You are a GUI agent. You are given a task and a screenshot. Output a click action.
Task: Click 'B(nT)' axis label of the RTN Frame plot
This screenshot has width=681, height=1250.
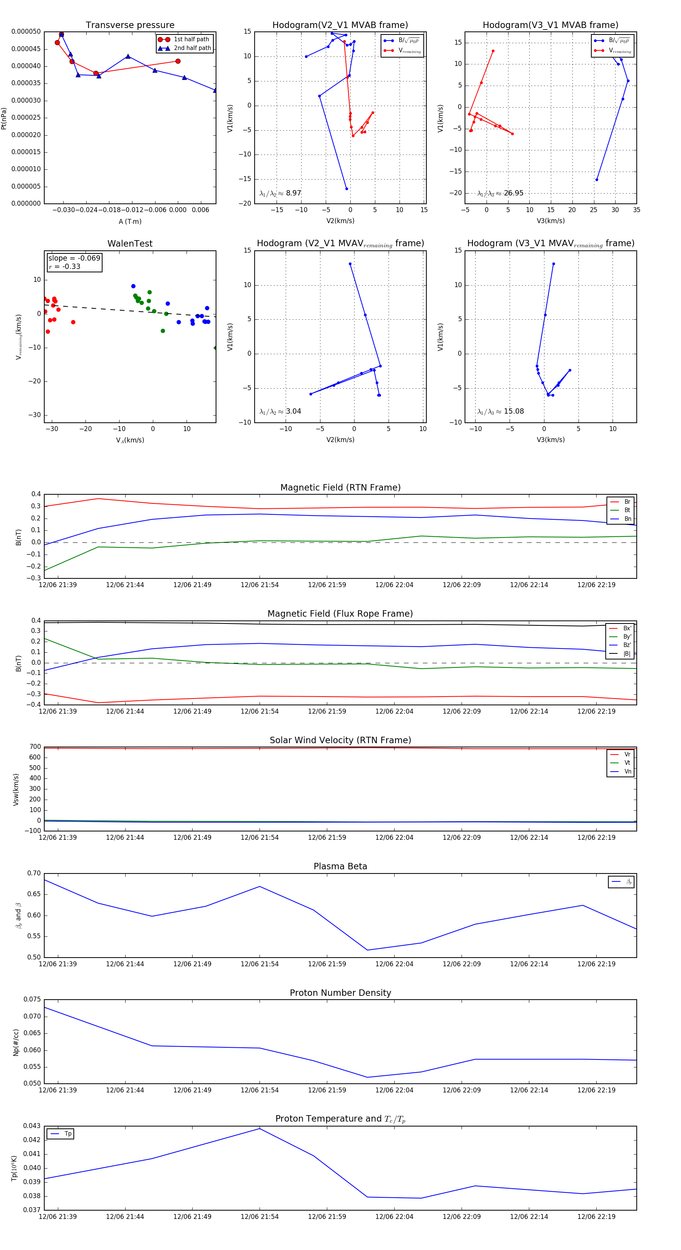(x=19, y=537)
